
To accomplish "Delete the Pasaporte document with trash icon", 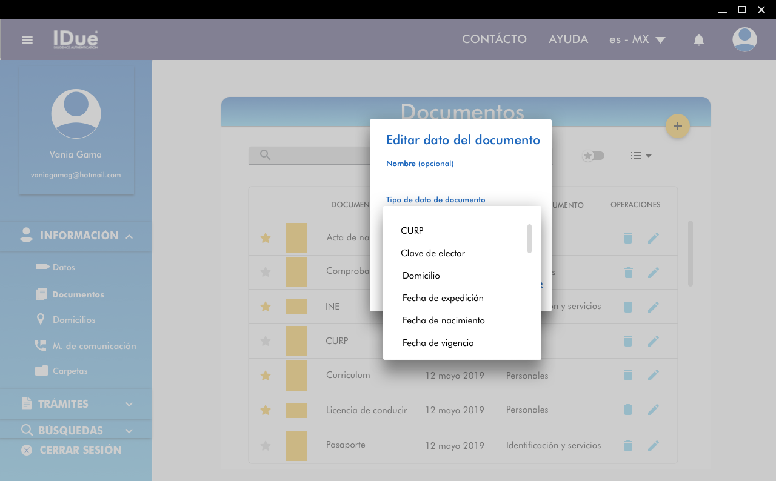I will tap(628, 446).
